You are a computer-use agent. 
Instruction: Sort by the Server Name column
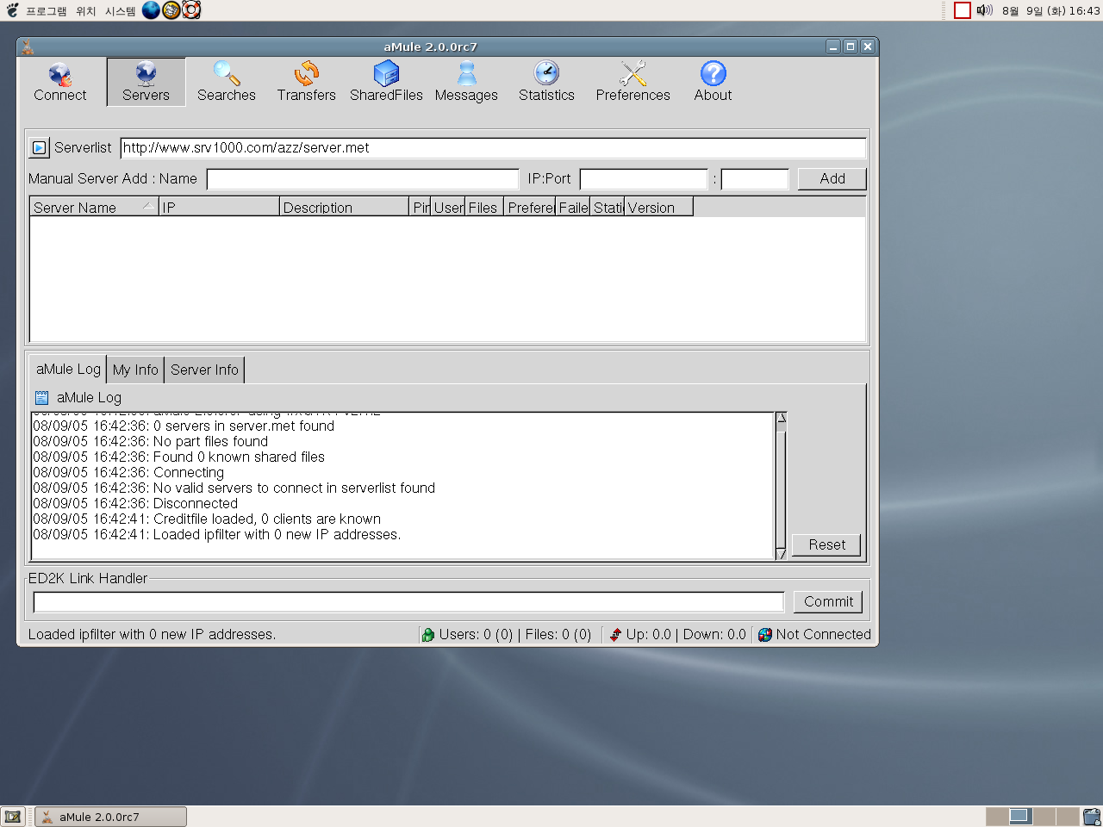click(x=94, y=208)
